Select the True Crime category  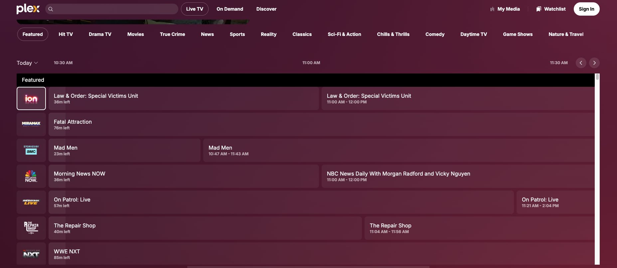(172, 34)
